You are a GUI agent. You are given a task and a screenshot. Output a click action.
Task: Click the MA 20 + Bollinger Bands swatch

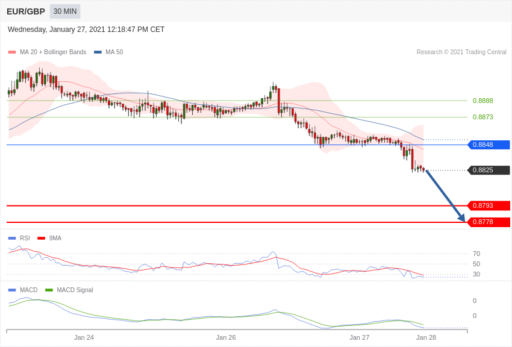coord(12,52)
